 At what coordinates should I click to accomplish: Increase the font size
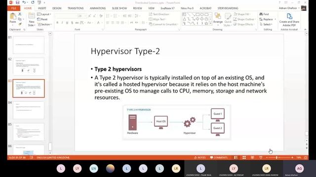[89, 16]
